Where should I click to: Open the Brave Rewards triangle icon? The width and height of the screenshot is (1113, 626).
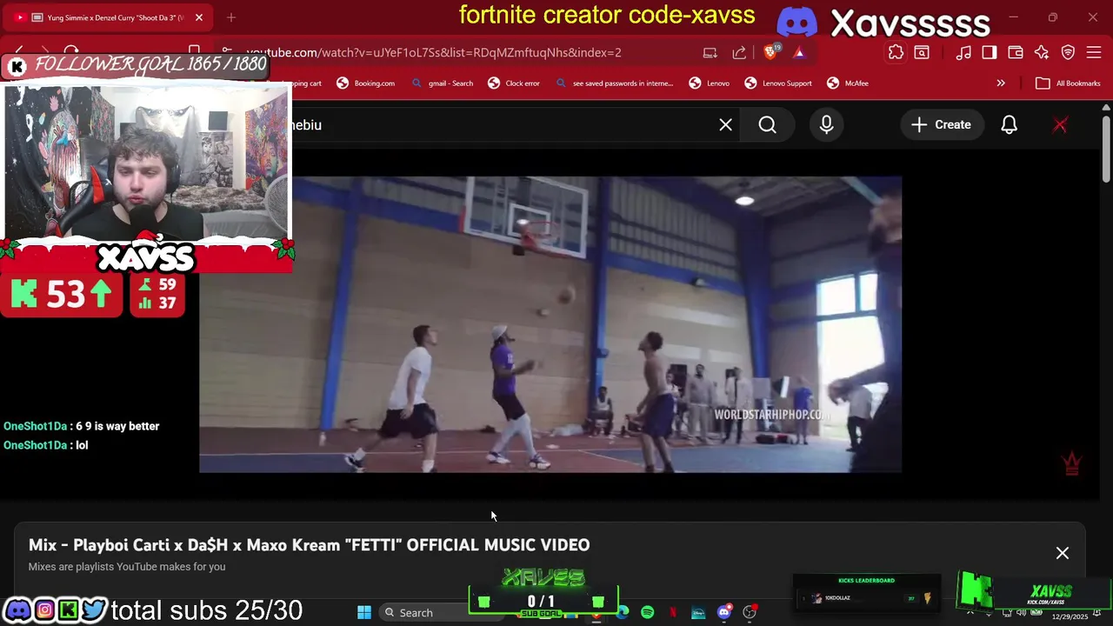pyautogui.click(x=798, y=52)
